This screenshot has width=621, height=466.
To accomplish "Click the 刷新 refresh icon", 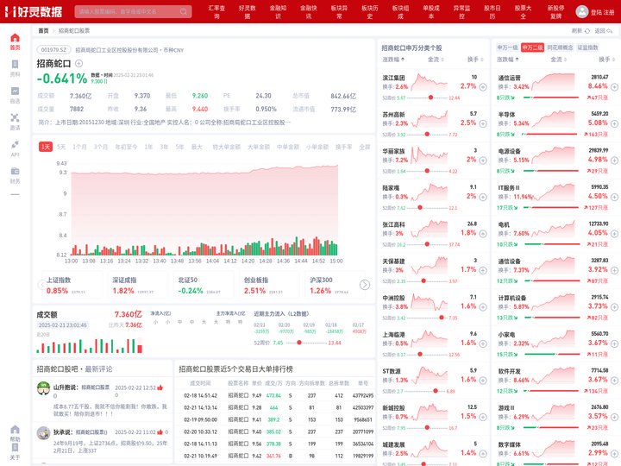I will pyautogui.click(x=587, y=30).
